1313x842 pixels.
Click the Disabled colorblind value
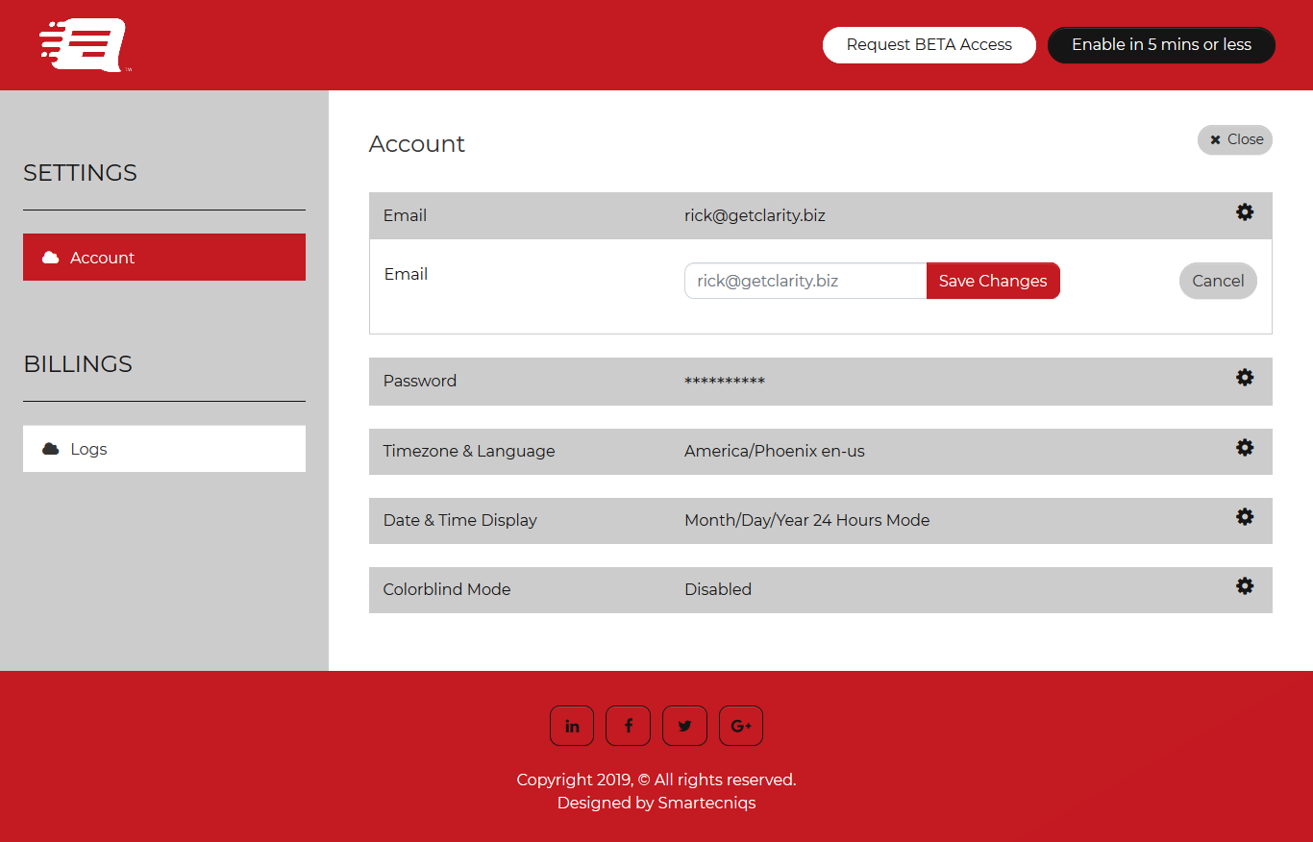coord(718,589)
